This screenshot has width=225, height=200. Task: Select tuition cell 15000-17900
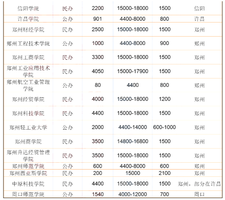132,71
